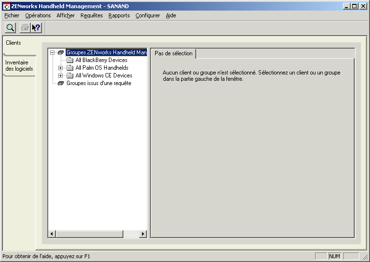Select All Windows CE Devices in the tree
The height and width of the screenshot is (262, 370).
pyautogui.click(x=104, y=75)
